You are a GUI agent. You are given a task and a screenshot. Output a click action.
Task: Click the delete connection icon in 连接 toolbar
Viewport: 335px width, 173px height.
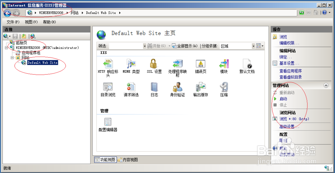coord(33,36)
